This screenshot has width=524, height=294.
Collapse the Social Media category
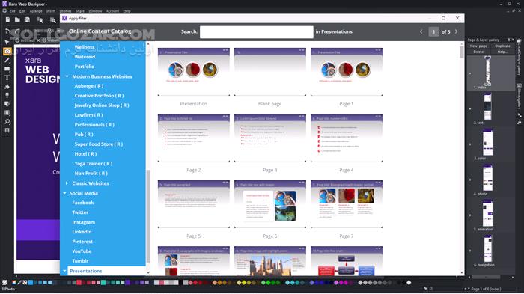point(64,193)
